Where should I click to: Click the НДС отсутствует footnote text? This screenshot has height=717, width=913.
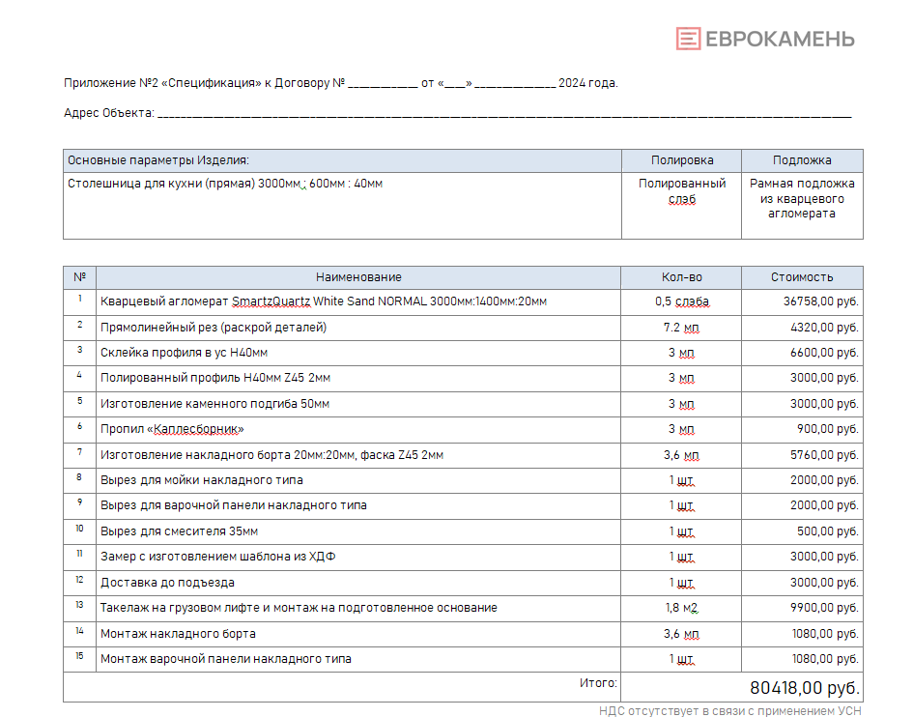[x=729, y=711]
